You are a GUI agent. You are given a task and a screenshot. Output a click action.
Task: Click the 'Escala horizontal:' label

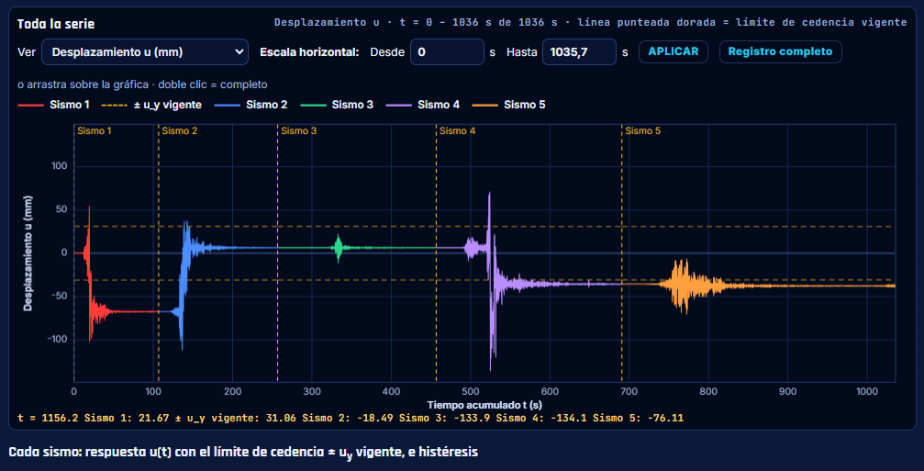point(309,52)
